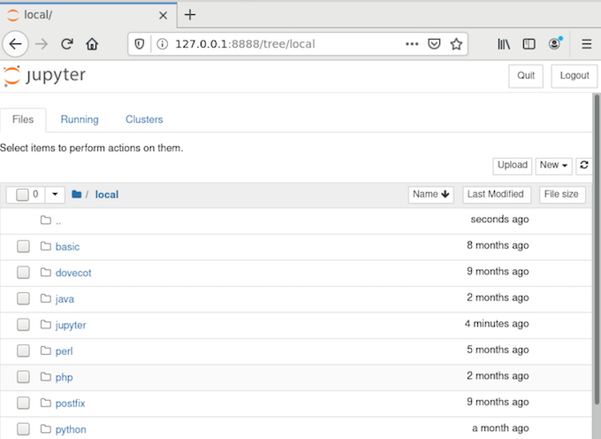Toggle the sidebar icon in toolbar
The width and height of the screenshot is (601, 439).
(x=529, y=44)
